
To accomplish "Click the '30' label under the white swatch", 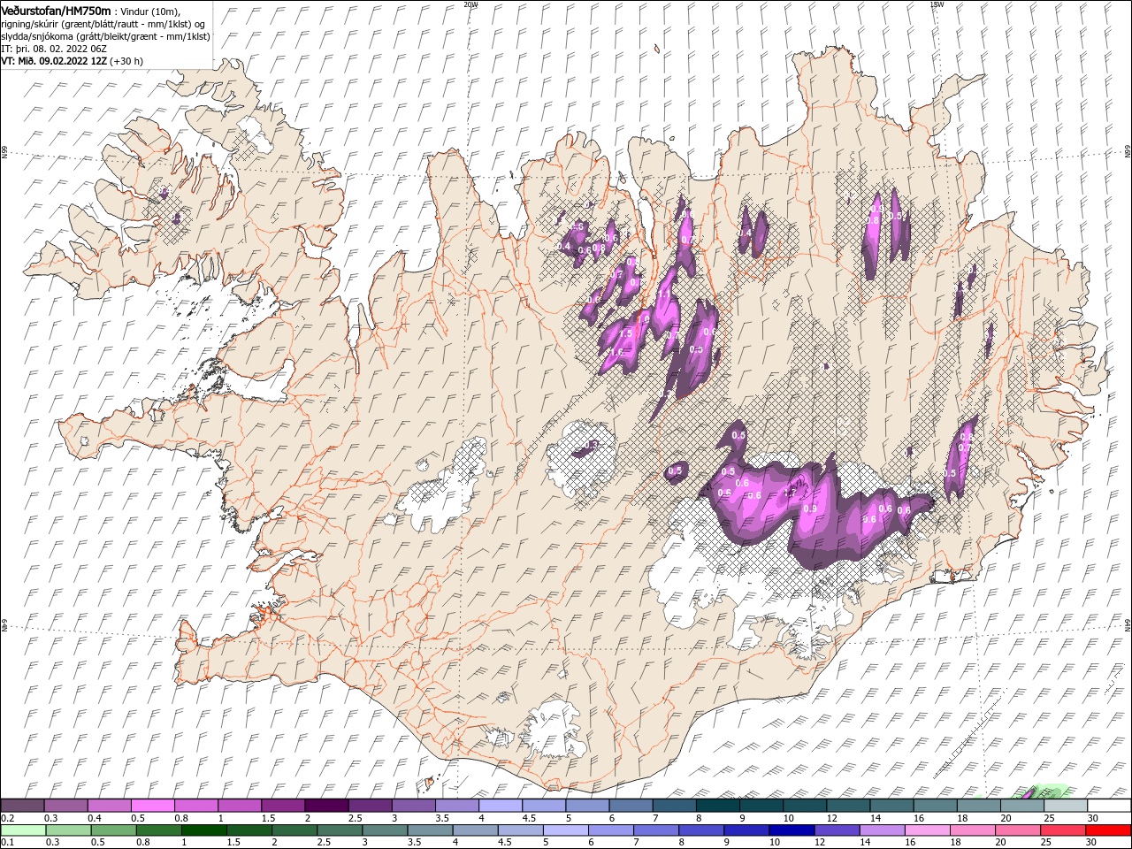I will pyautogui.click(x=1093, y=818).
